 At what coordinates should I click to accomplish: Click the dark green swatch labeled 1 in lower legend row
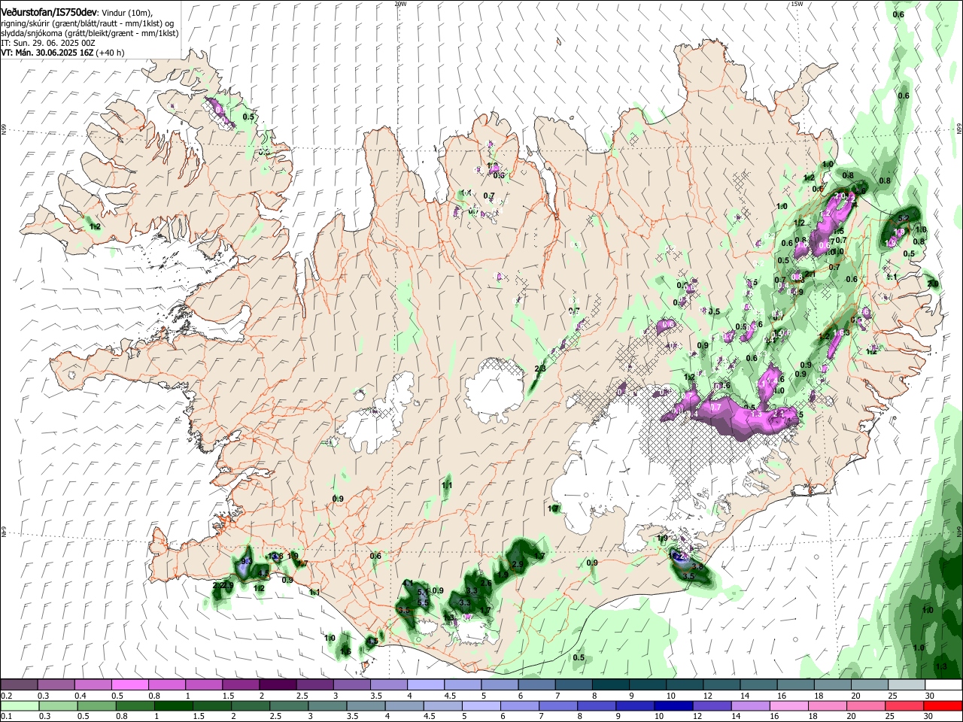pos(173,705)
